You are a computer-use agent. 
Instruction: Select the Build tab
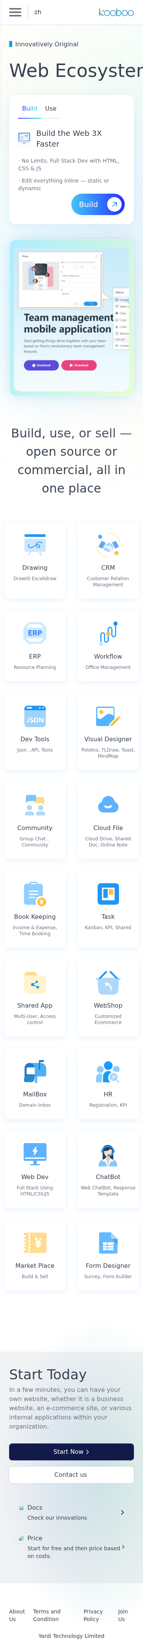pos(29,109)
